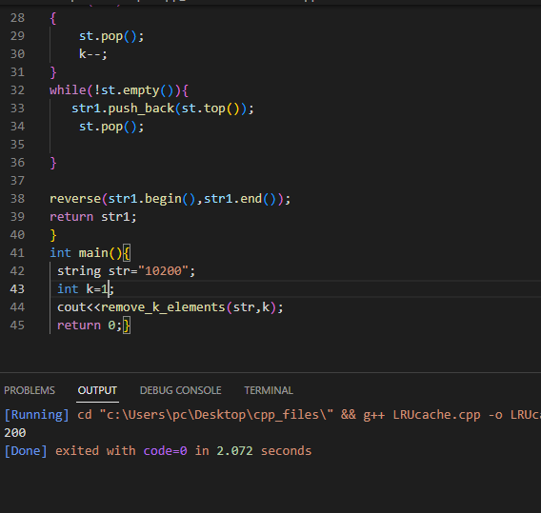The height and width of the screenshot is (513, 541).
Task: Click 'return str1;' on line 39
Action: coord(93,217)
